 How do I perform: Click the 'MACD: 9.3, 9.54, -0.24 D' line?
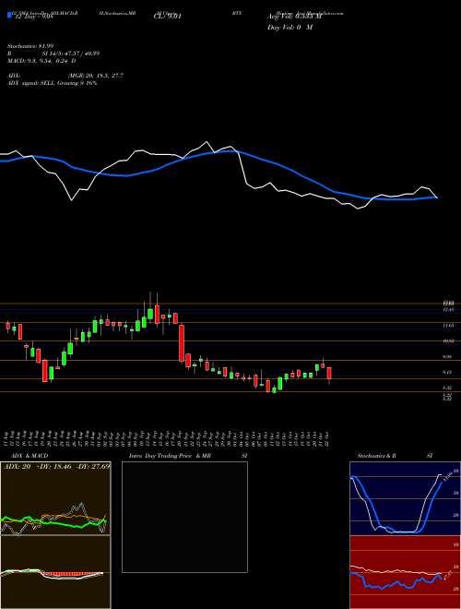(x=41, y=61)
